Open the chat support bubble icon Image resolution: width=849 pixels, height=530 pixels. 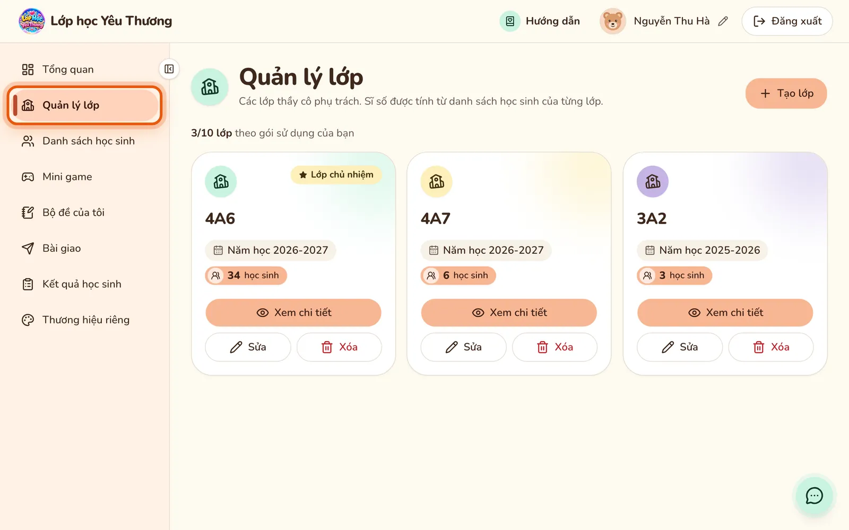click(x=814, y=496)
